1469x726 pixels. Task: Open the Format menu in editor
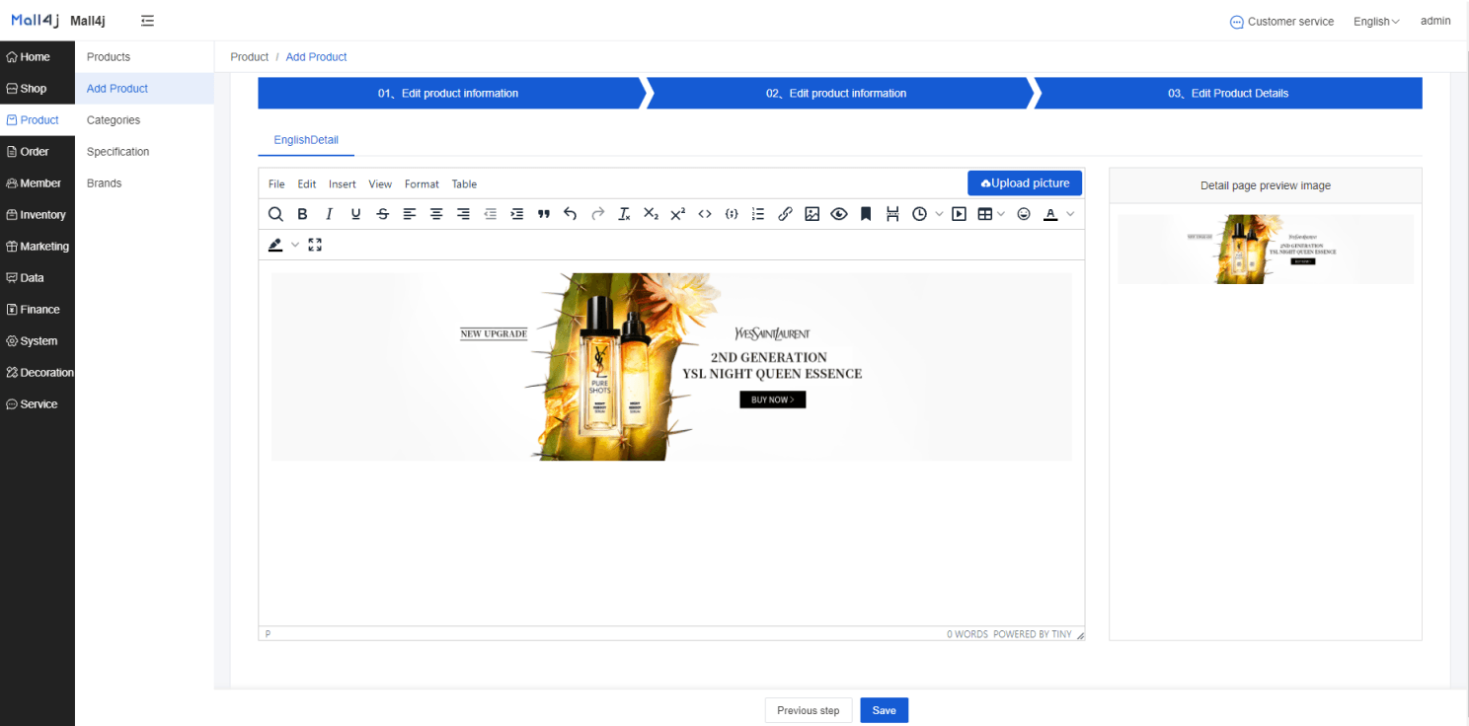click(x=422, y=184)
